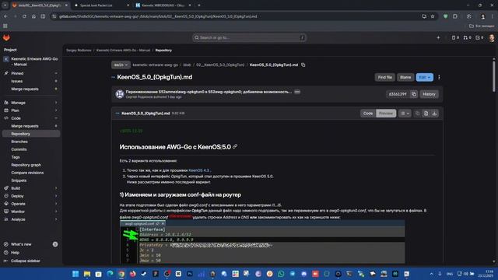The image size is (498, 280).
Task: Expand Deploy section in sidebar
Action: pos(31,196)
